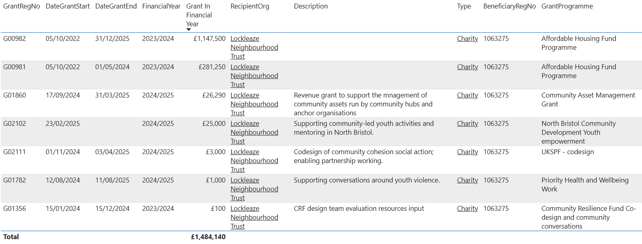Select the £1,147,500 grant amount cell

(209, 39)
